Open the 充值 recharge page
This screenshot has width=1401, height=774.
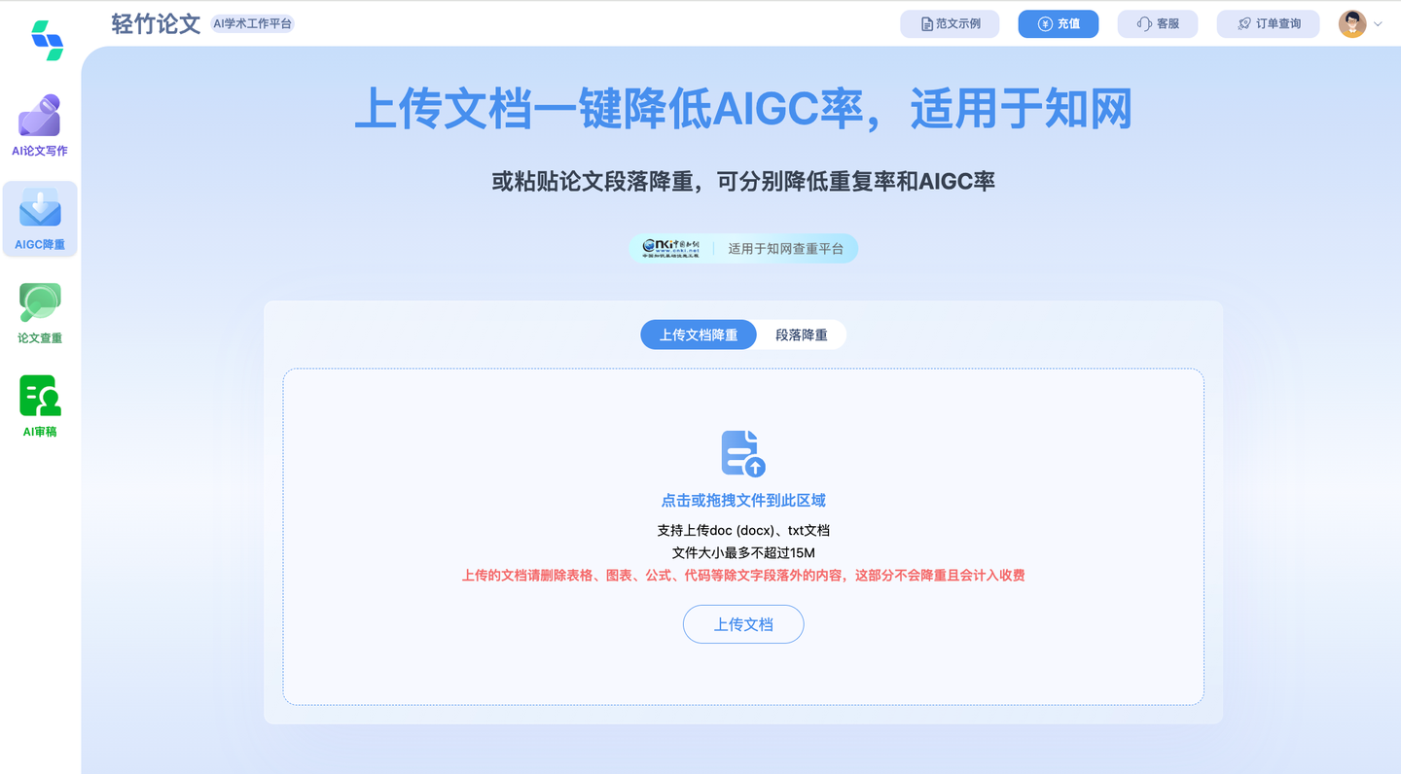[1059, 23]
